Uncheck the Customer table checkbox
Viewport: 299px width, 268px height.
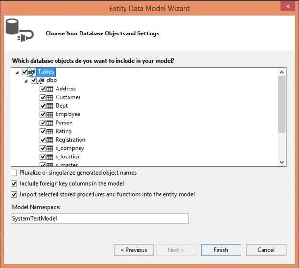pyautogui.click(x=43, y=98)
